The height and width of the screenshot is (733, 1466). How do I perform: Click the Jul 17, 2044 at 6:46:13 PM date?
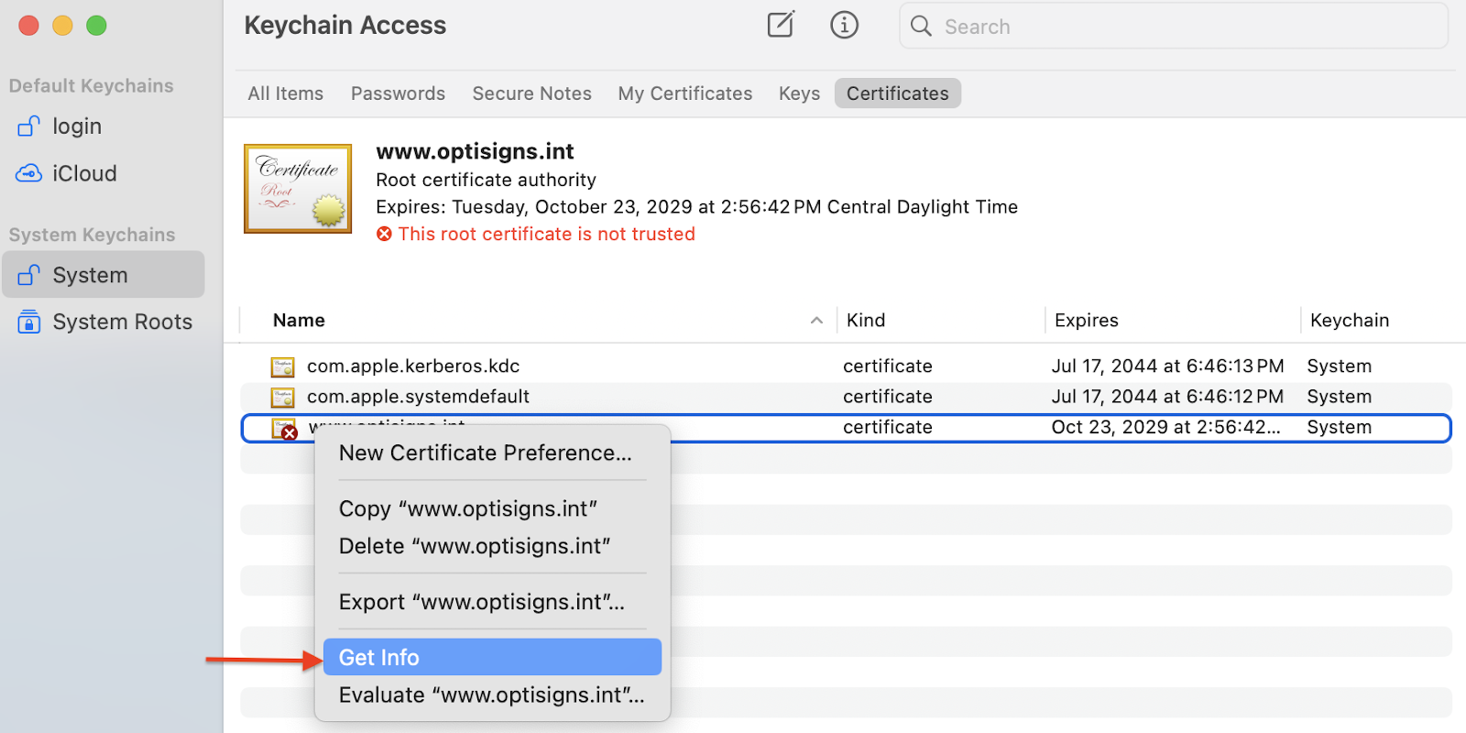(x=1167, y=366)
